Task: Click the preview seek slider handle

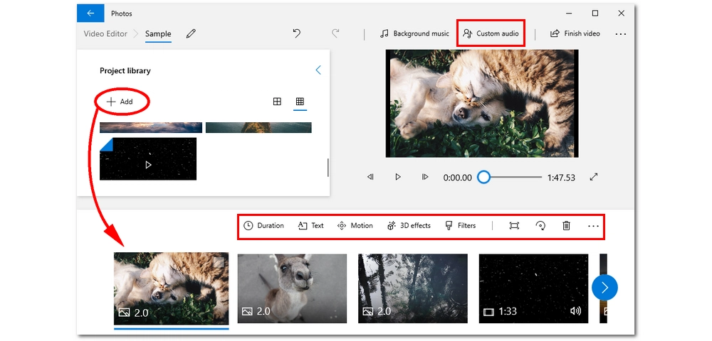Action: click(483, 177)
